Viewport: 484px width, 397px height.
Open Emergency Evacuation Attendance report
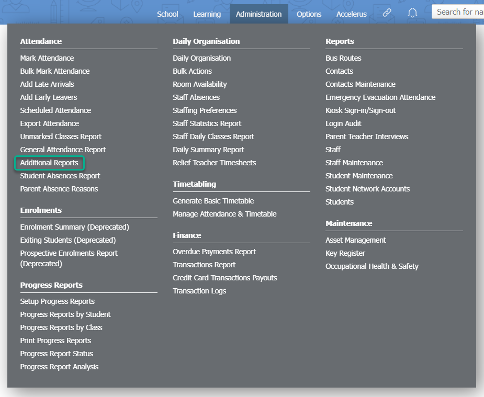tap(380, 97)
